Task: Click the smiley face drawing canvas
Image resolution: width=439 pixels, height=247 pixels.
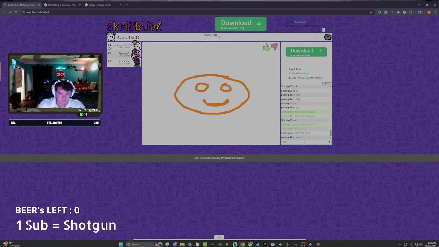Action: pos(211,93)
